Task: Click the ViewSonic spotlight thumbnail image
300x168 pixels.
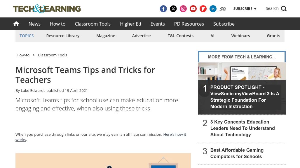Action: tap(242, 71)
